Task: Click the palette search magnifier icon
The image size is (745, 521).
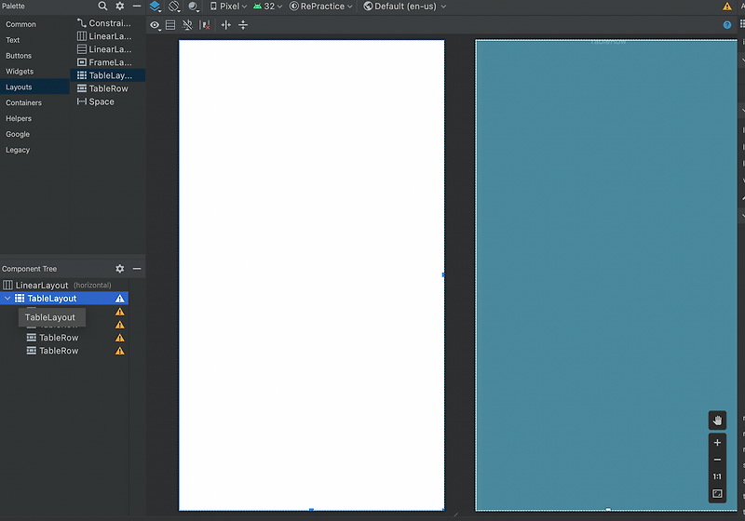Action: click(103, 7)
